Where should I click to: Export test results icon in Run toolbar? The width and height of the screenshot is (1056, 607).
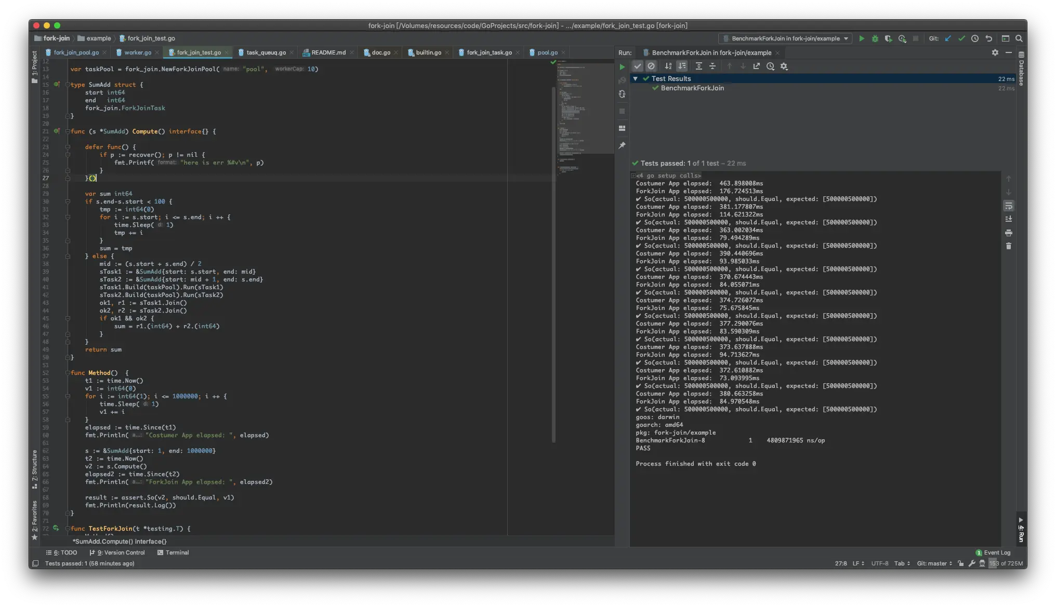(x=757, y=66)
